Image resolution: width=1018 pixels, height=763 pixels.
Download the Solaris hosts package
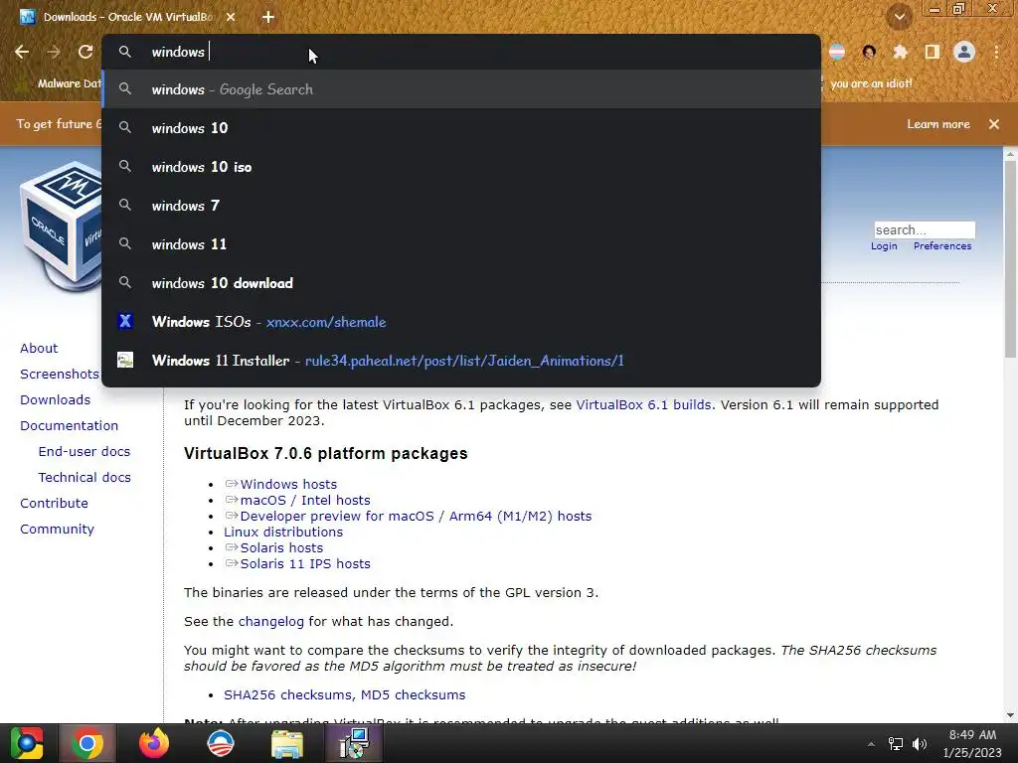281,548
